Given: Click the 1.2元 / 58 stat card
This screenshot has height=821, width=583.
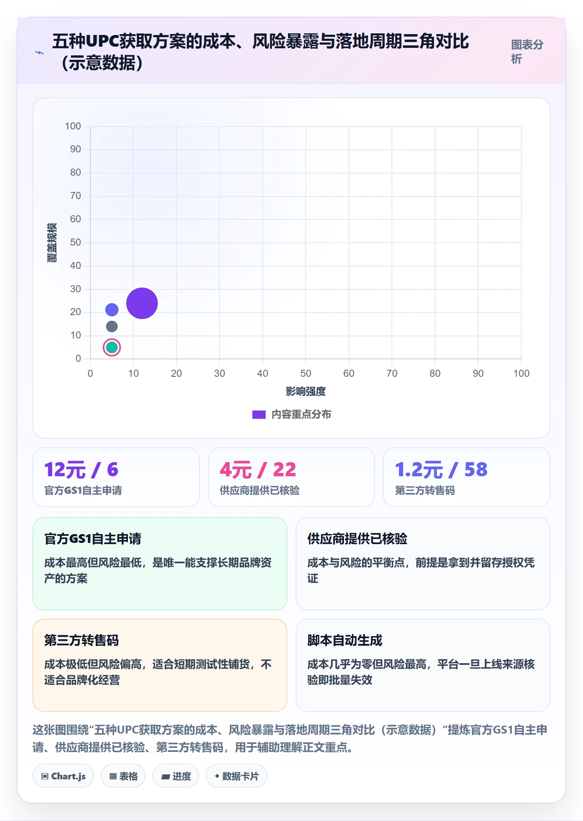Looking at the screenshot, I should (467, 477).
